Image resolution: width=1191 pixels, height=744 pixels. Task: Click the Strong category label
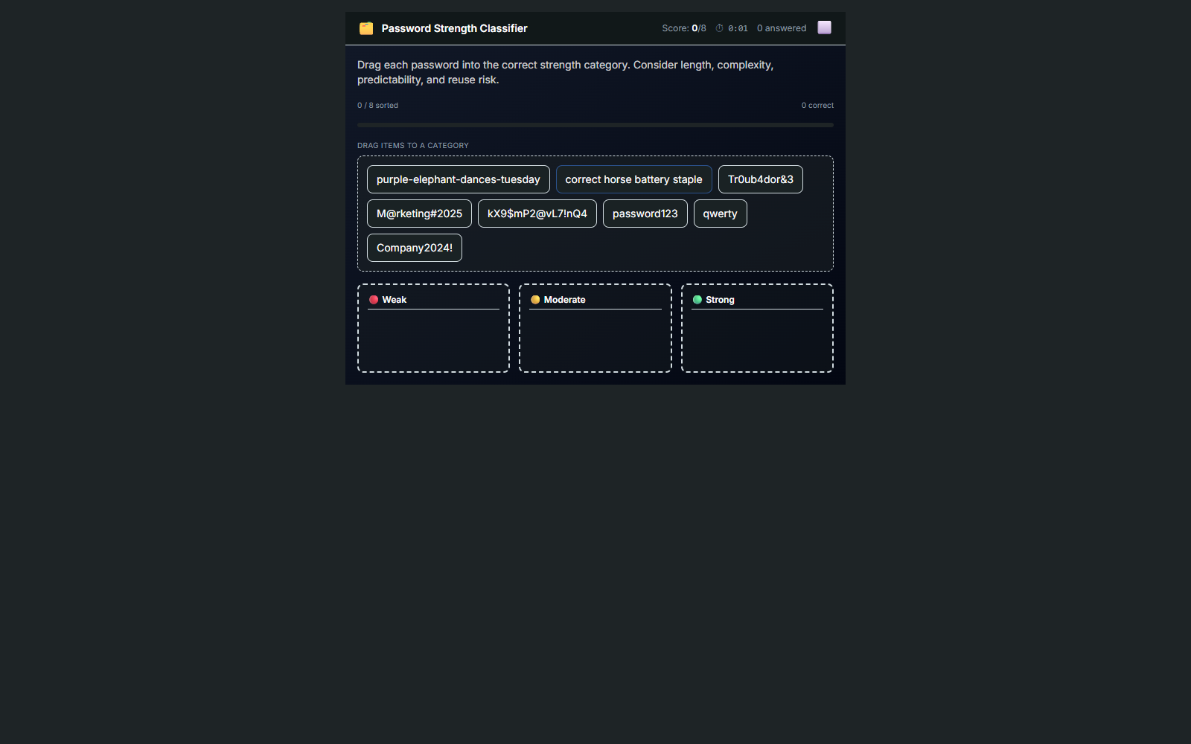tap(720, 300)
